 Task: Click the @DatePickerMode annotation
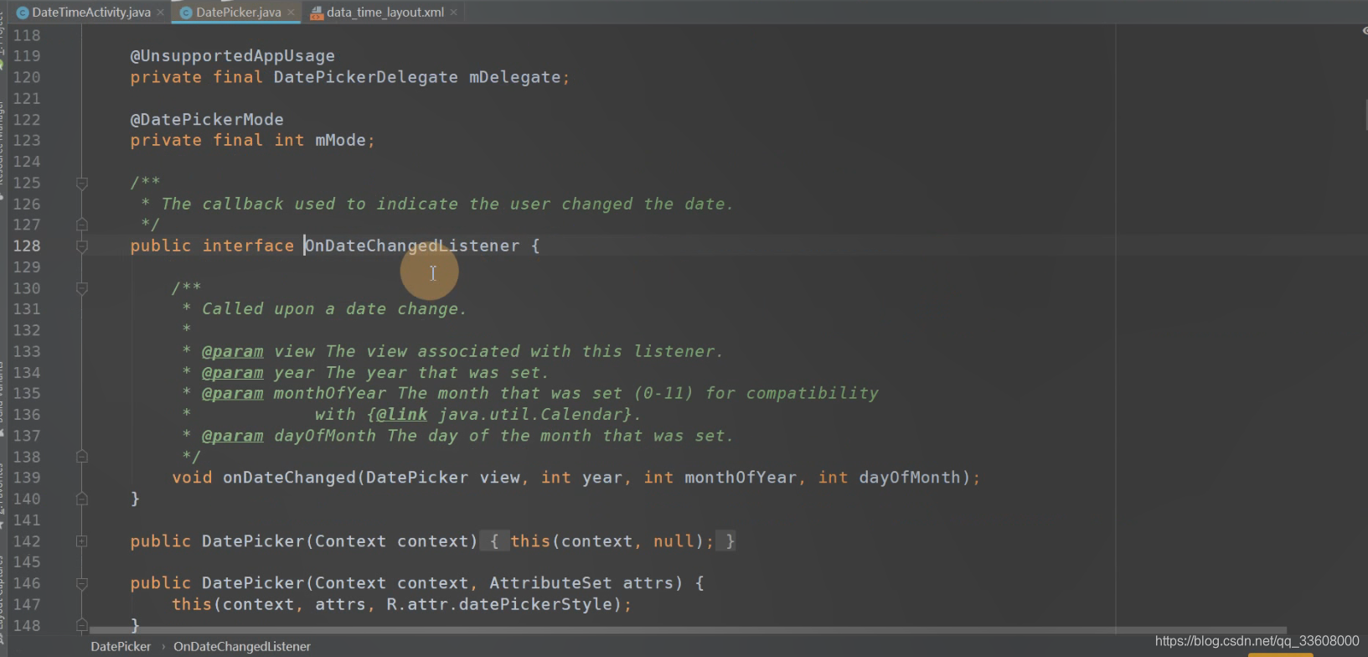(x=207, y=120)
